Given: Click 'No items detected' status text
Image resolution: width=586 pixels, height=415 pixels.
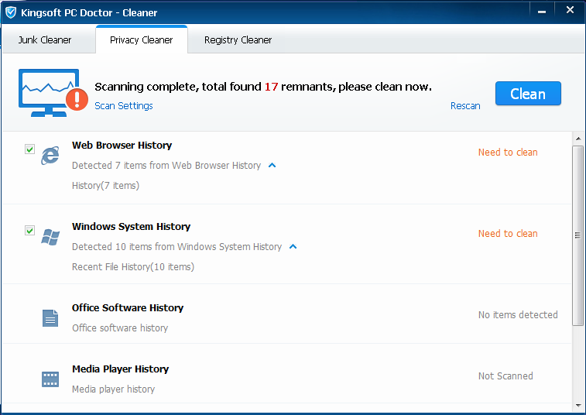Looking at the screenshot, I should (x=518, y=315).
